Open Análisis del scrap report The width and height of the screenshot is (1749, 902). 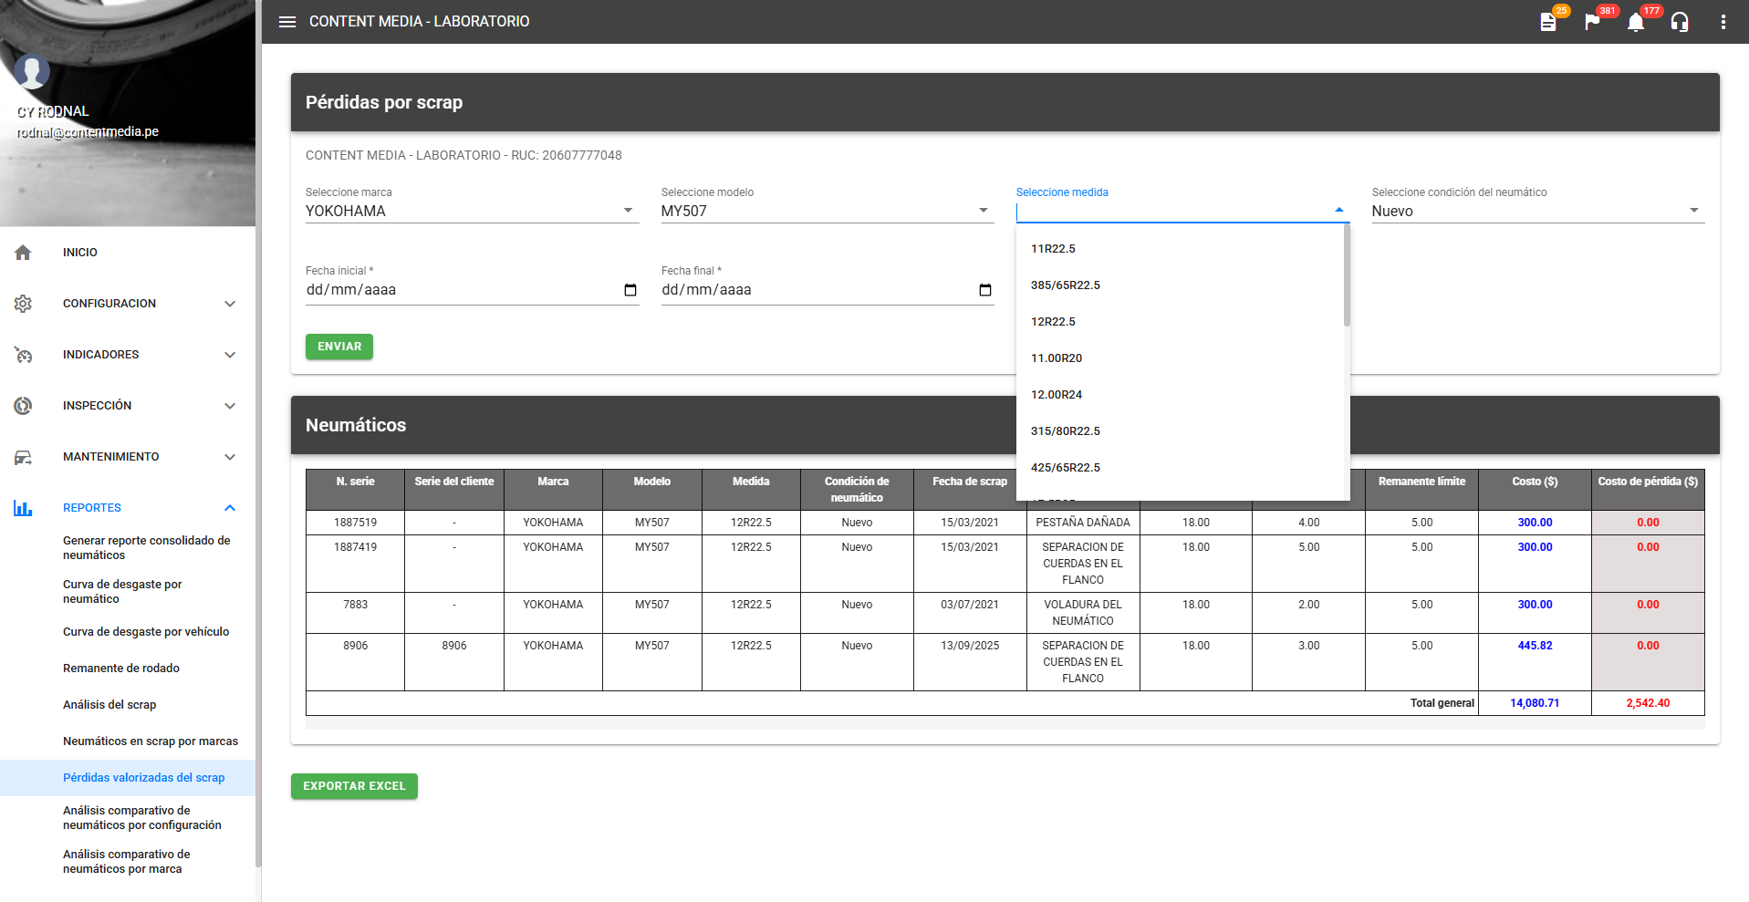[109, 705]
